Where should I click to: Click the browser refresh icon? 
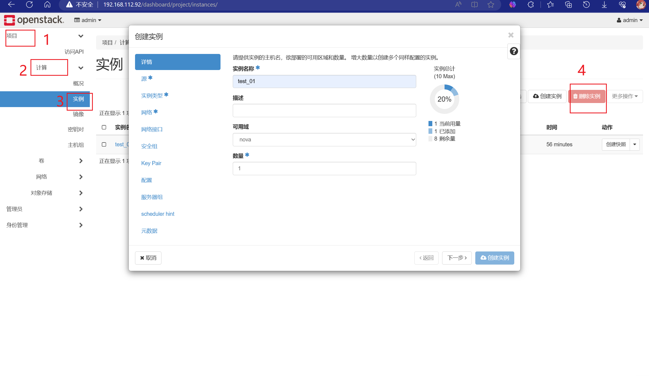coord(29,5)
